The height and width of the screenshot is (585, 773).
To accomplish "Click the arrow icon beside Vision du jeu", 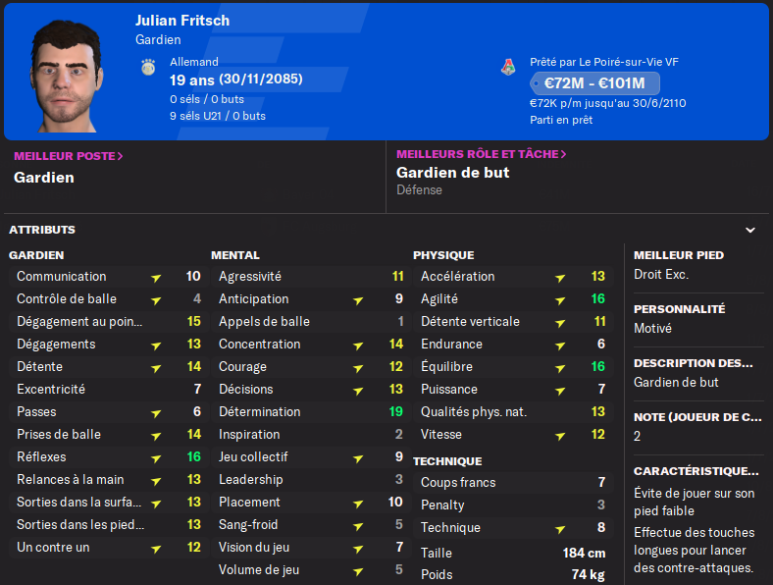I will (358, 549).
